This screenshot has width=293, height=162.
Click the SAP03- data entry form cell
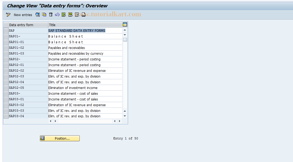(28, 93)
